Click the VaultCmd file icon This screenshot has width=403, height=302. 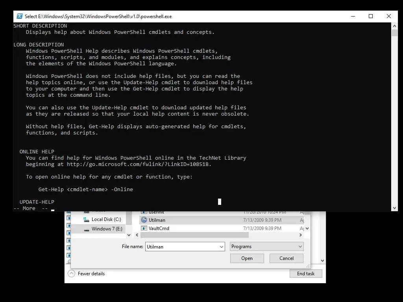click(x=144, y=228)
